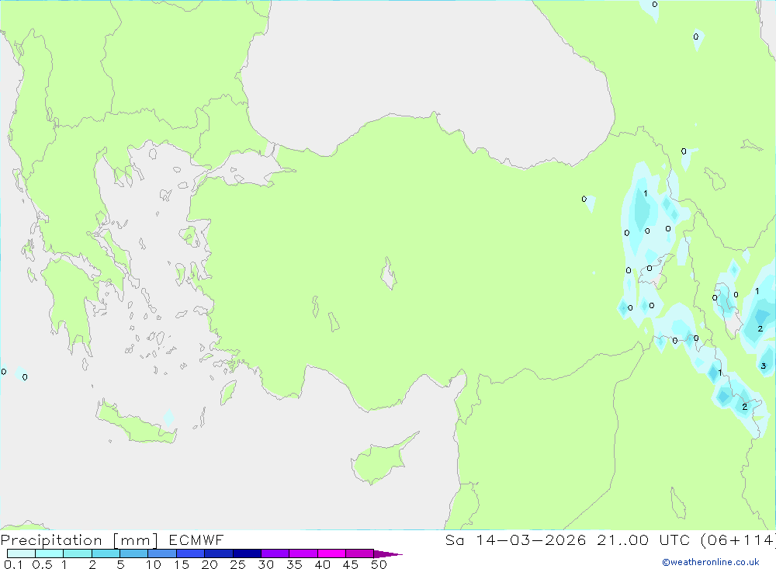Click the legend value '20'
The image size is (776, 569).
coord(210,564)
